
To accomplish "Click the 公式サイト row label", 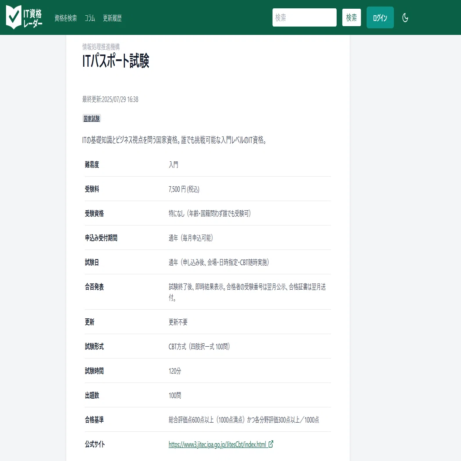I will coord(95,444).
